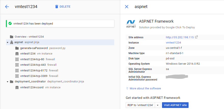Click the Overview folder icon
The width and height of the screenshot is (224, 109).
point(11,37)
